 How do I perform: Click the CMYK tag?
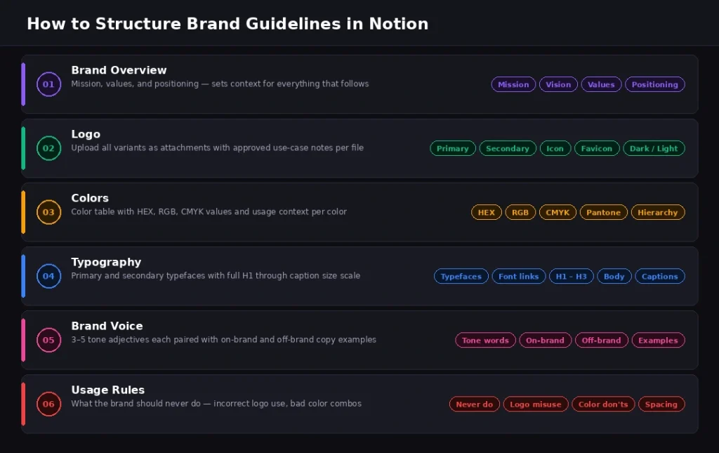coord(558,212)
